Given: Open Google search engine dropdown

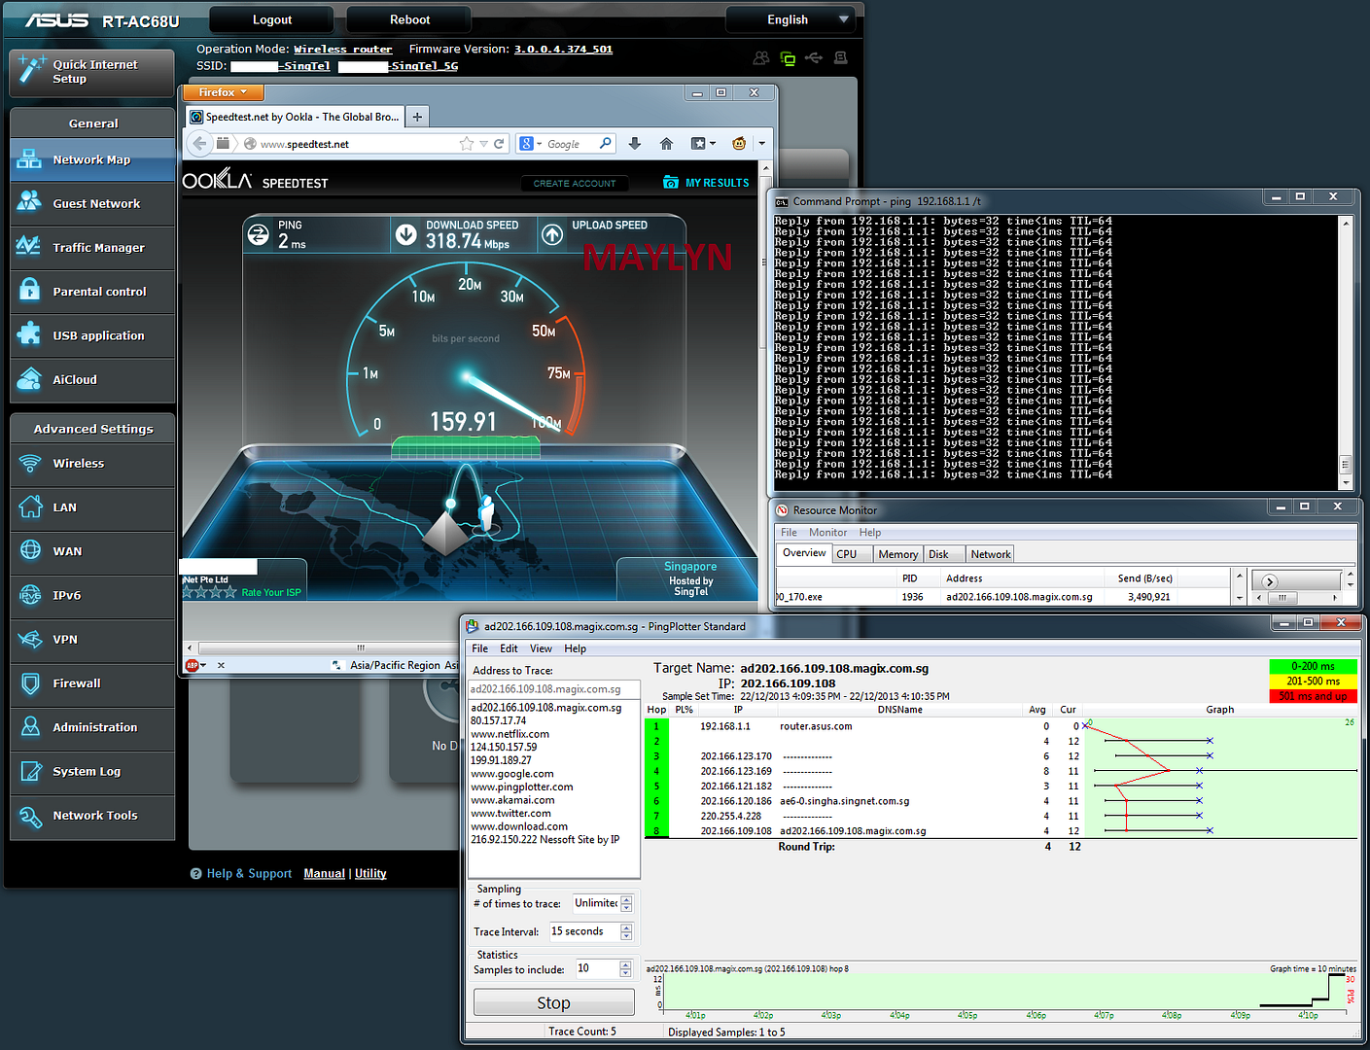Looking at the screenshot, I should [x=531, y=144].
